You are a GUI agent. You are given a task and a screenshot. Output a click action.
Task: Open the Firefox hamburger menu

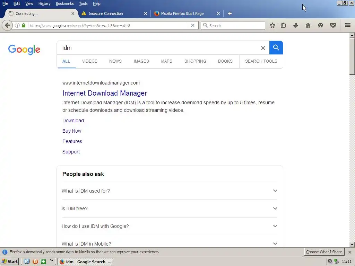coord(348,25)
